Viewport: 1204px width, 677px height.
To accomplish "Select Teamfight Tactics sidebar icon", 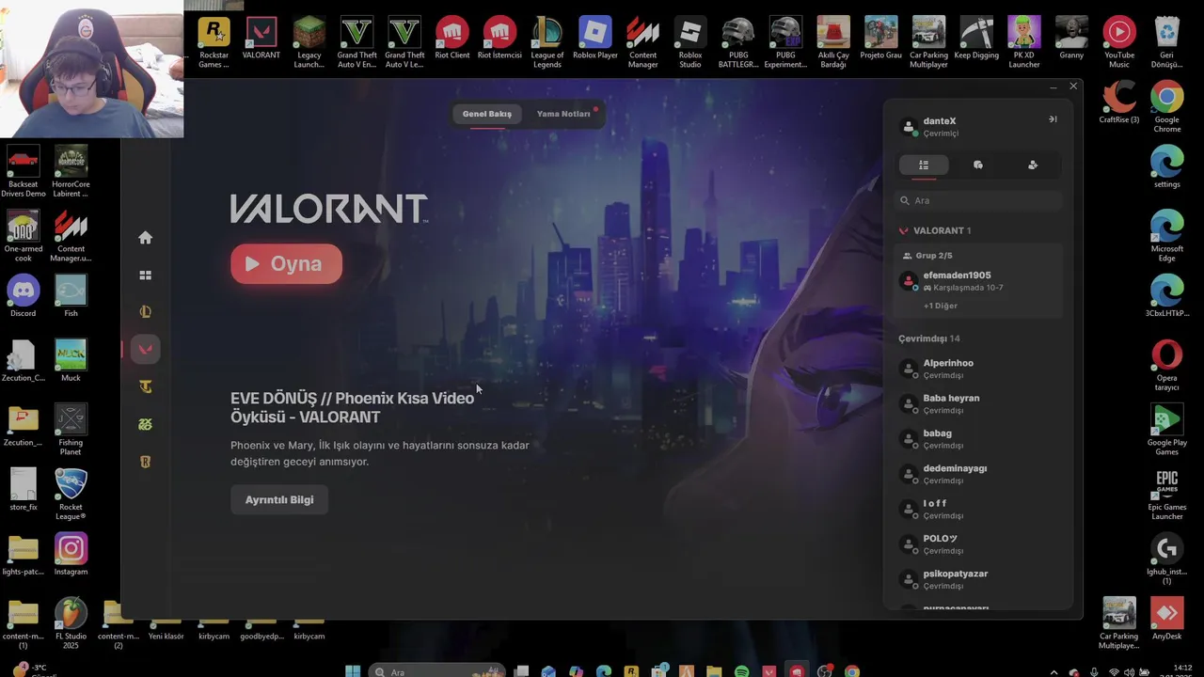I will coord(145,386).
